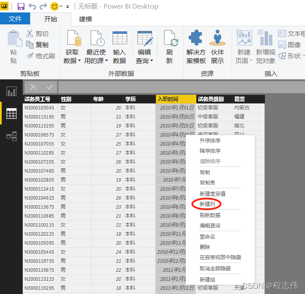The width and height of the screenshot is (305, 294).
Task: Select the 话务员工号 column header
Action: point(41,99)
